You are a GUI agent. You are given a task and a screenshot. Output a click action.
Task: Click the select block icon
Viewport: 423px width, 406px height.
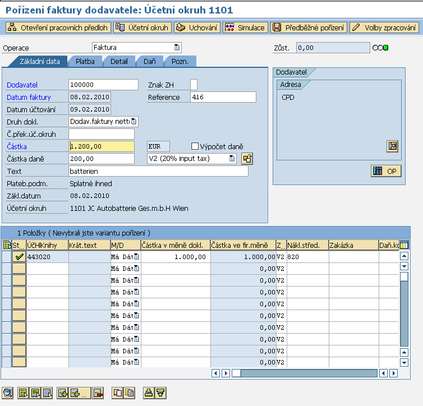pyautogui.click(x=35, y=393)
